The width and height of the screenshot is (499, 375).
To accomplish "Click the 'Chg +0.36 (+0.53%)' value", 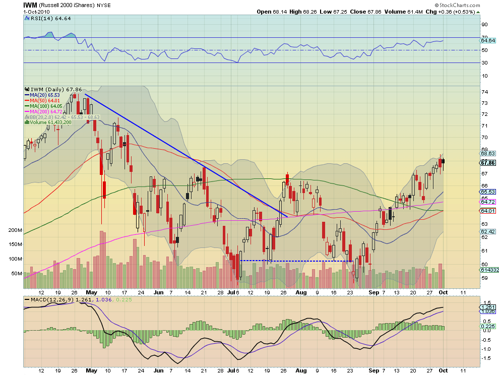I will [450, 12].
